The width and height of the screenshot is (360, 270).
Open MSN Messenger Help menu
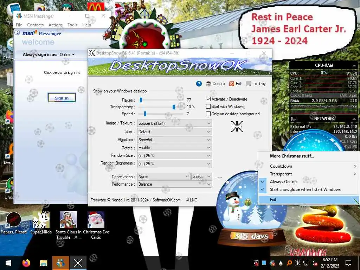click(x=86, y=25)
